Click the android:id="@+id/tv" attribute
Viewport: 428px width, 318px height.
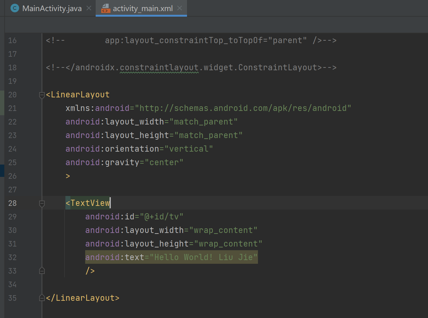pos(134,217)
